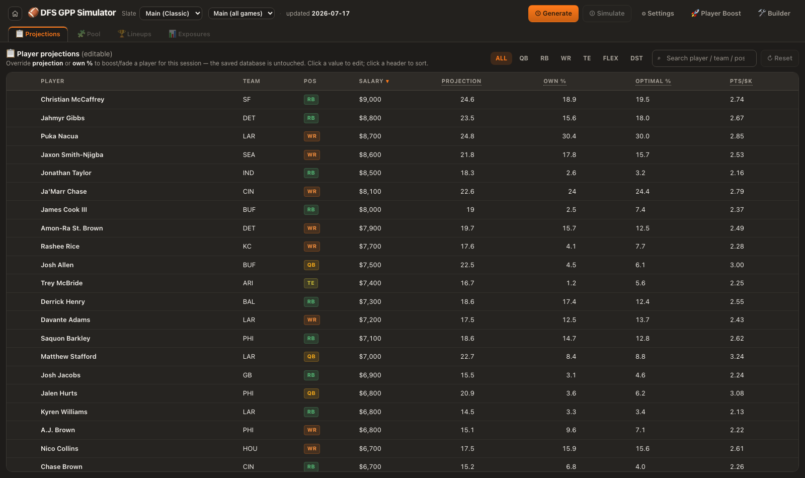Filter players by TE position
Viewport: 805px width, 478px height.
point(587,58)
